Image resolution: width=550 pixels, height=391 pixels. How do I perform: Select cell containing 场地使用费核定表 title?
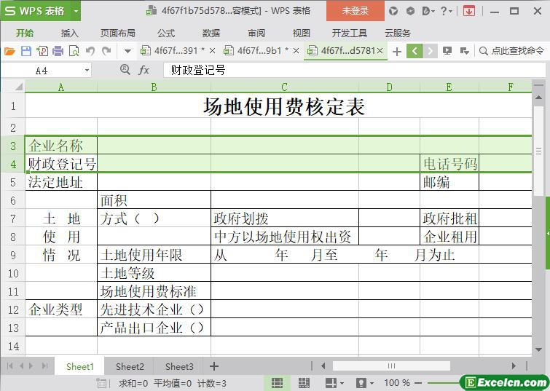click(x=283, y=107)
